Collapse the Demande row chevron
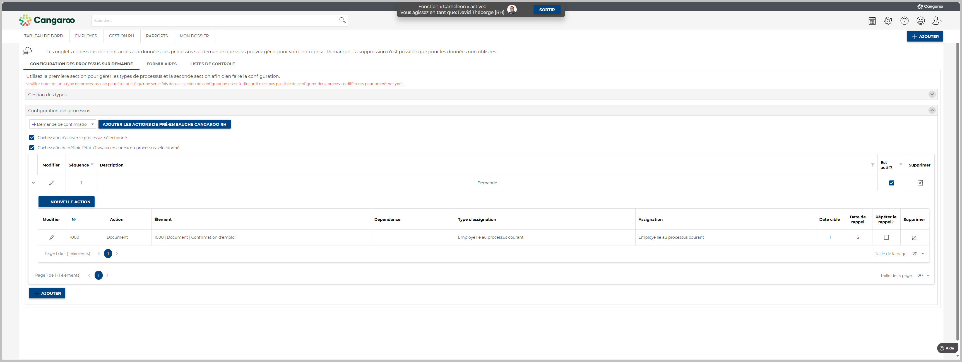This screenshot has height=362, width=962. tap(33, 183)
